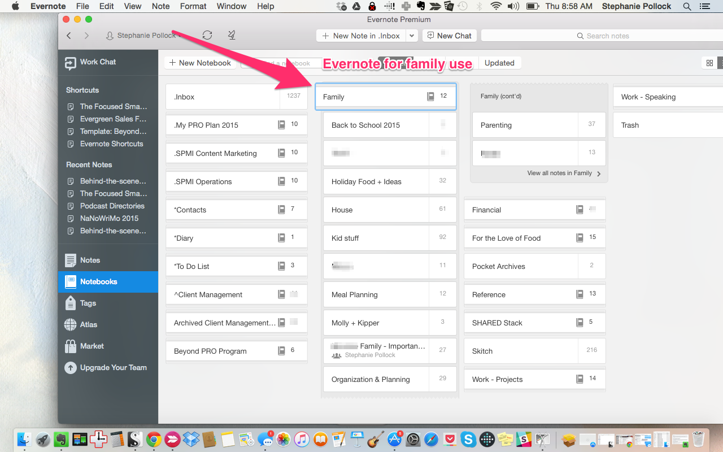This screenshot has height=452, width=723.
Task: Click the New Notebook button
Action: [x=201, y=63]
